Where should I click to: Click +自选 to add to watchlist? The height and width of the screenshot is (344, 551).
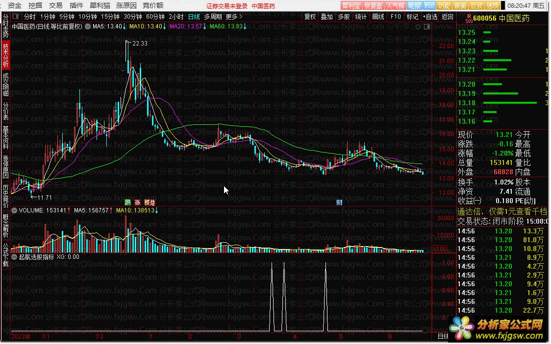pyautogui.click(x=430, y=17)
